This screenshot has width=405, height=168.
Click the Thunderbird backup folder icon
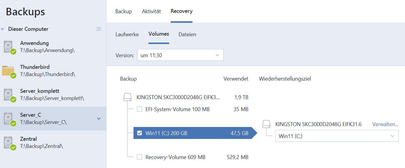[x=9, y=71]
